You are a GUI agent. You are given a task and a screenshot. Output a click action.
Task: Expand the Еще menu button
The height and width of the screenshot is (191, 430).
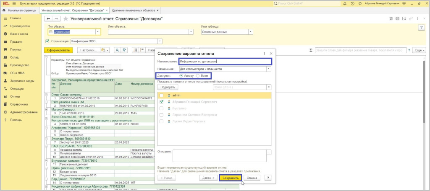(x=419, y=50)
